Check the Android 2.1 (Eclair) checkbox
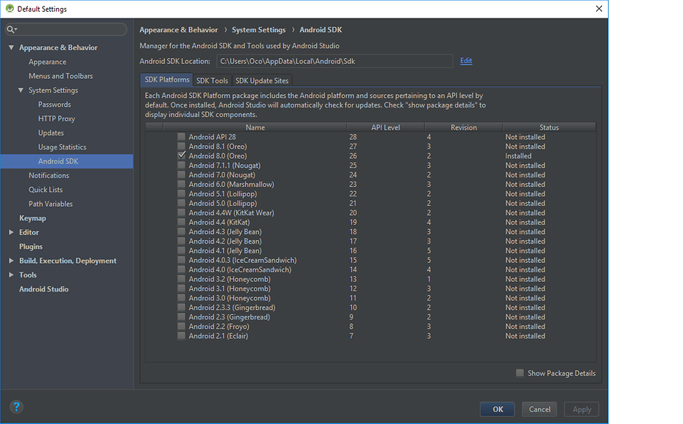 [x=181, y=336]
